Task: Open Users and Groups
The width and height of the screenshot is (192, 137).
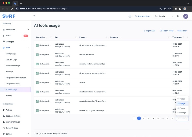Action: (x=13, y=122)
